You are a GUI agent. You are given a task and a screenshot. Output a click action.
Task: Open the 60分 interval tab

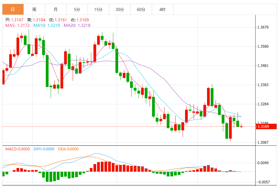click(x=141, y=9)
